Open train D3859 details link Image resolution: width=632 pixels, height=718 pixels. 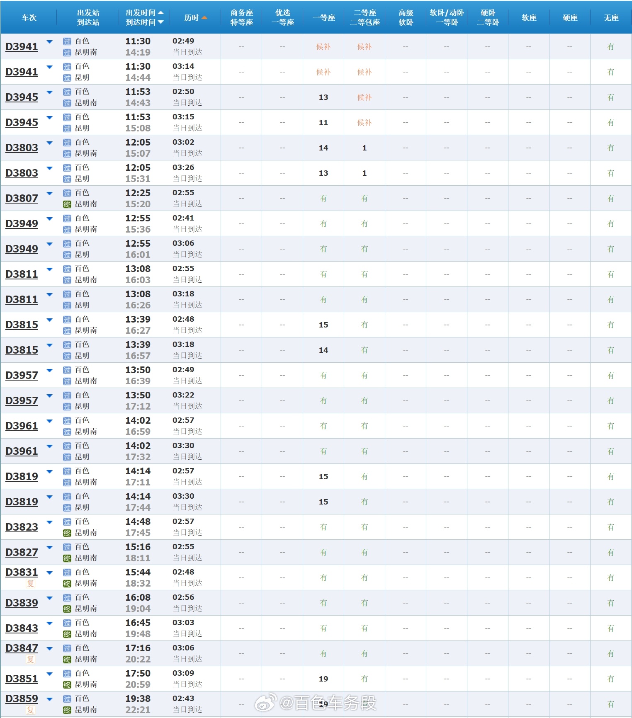click(22, 699)
